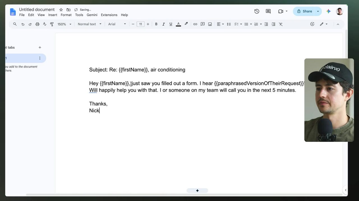The height and width of the screenshot is (201, 359).
Task: Click the Share button
Action: [304, 11]
